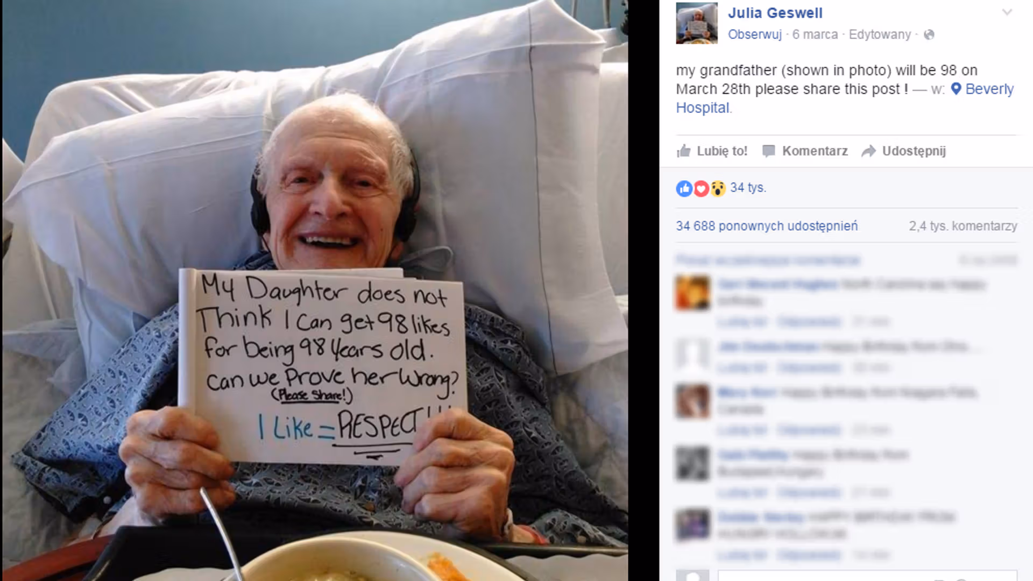Image resolution: width=1033 pixels, height=581 pixels.
Task: Open Julia Geswell's profile name link
Action: pos(775,13)
